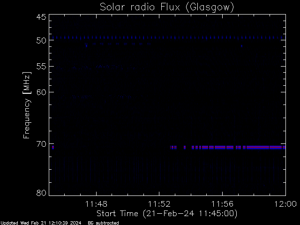Screen dimensions: 300x225
Task: Click the 11:56 time axis label
Action: click(x=222, y=204)
